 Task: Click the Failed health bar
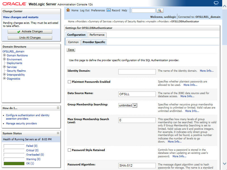click(14, 146)
